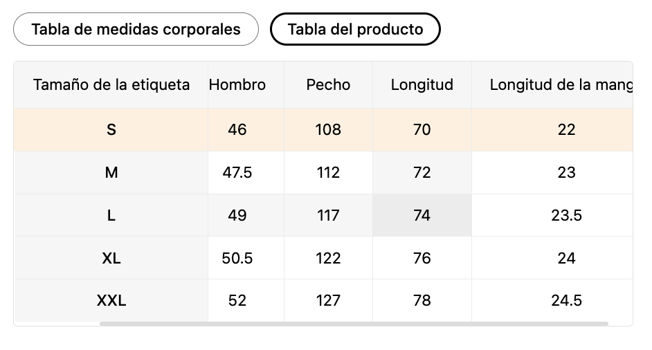Click the Longitud de la manga header
Screen dimensions: 652x350
561,85
